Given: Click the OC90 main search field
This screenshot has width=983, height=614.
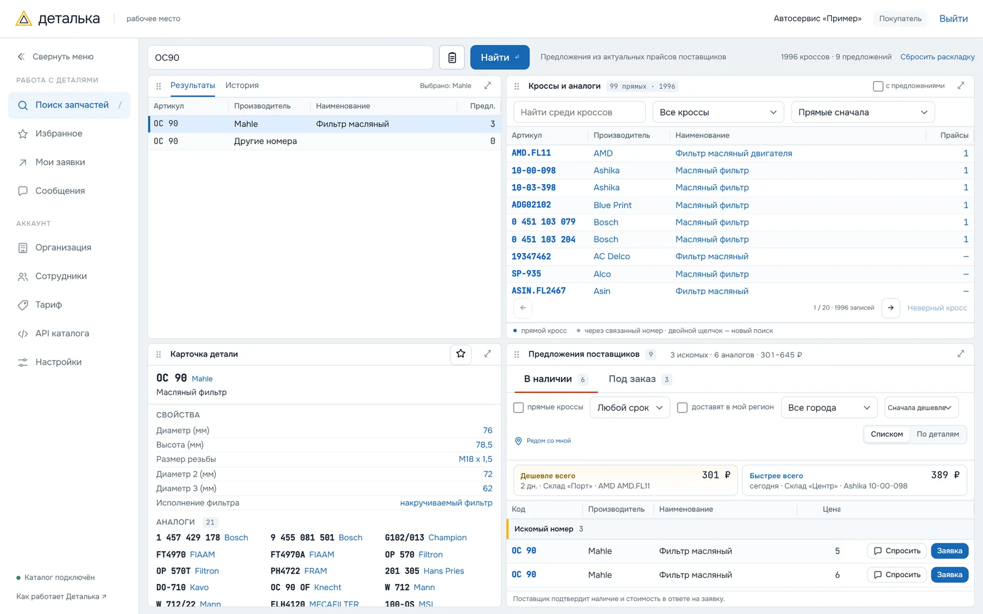Looking at the screenshot, I should click(x=291, y=58).
